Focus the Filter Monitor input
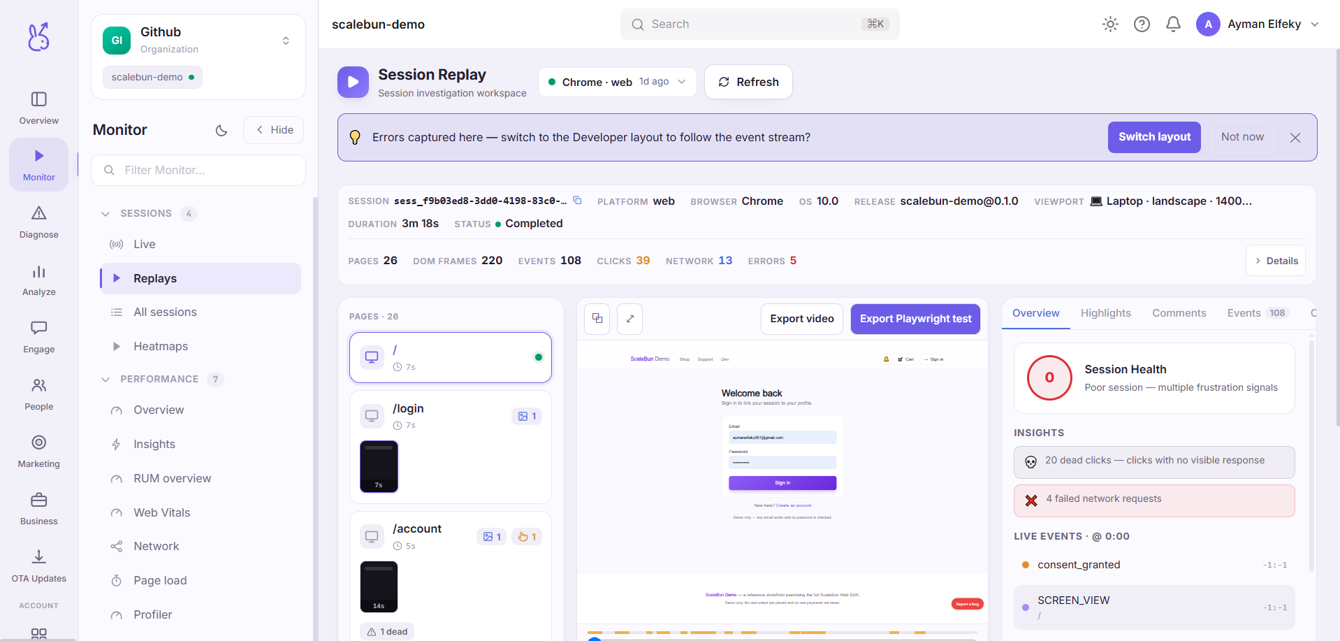The image size is (1340, 641). (x=198, y=170)
